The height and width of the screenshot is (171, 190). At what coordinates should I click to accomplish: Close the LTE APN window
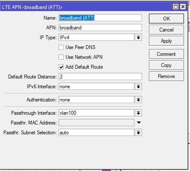pos(183,7)
